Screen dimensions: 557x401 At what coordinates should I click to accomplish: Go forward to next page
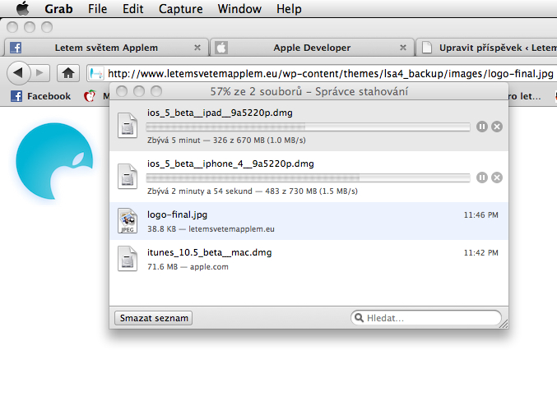39,73
